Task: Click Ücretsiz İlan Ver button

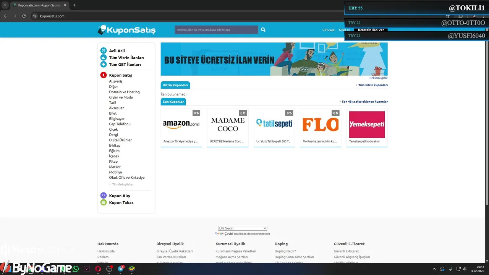Action: (x=371, y=30)
